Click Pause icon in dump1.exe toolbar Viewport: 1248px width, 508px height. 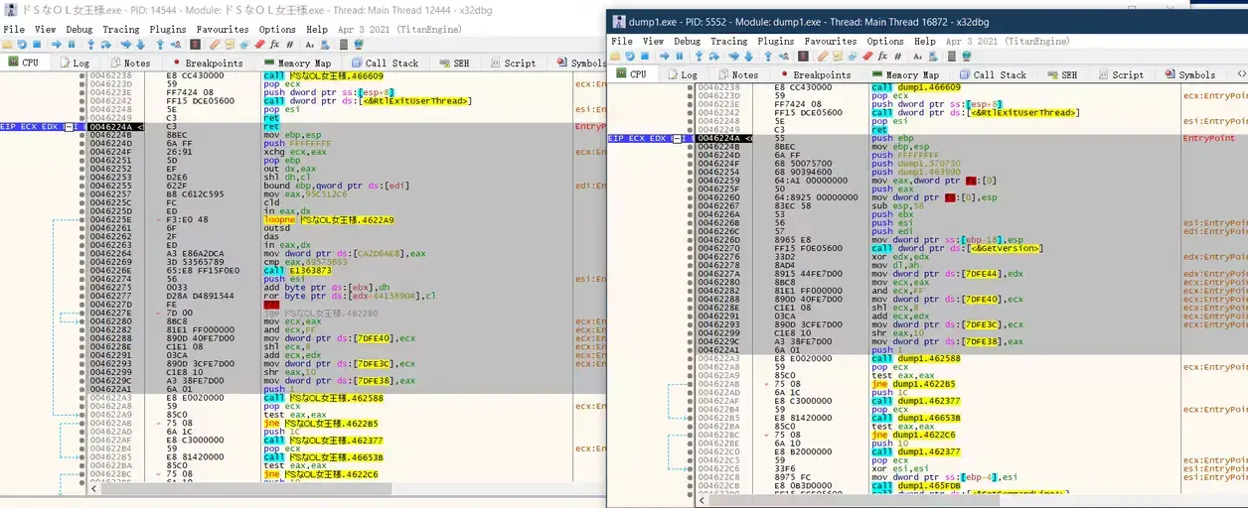coord(680,56)
